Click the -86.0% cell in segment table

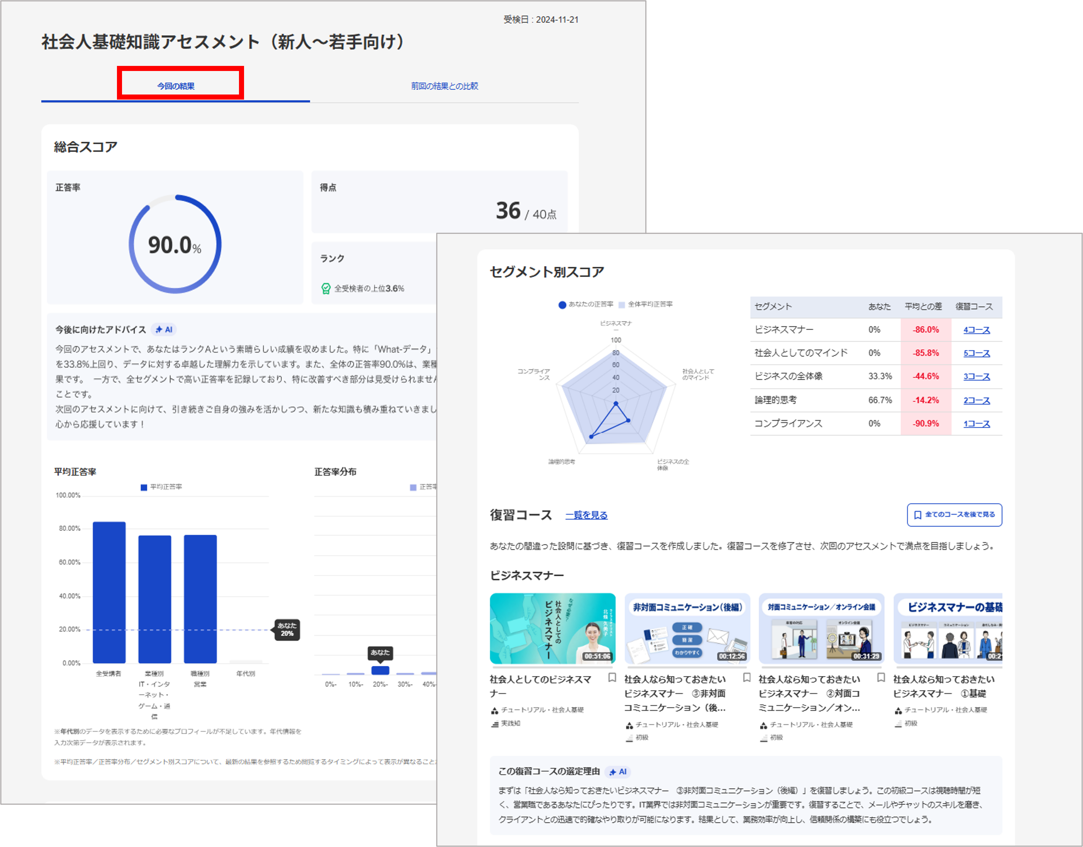coord(926,330)
